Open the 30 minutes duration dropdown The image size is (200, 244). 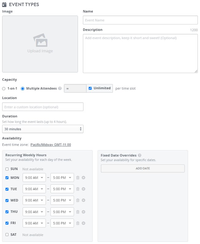point(43,129)
